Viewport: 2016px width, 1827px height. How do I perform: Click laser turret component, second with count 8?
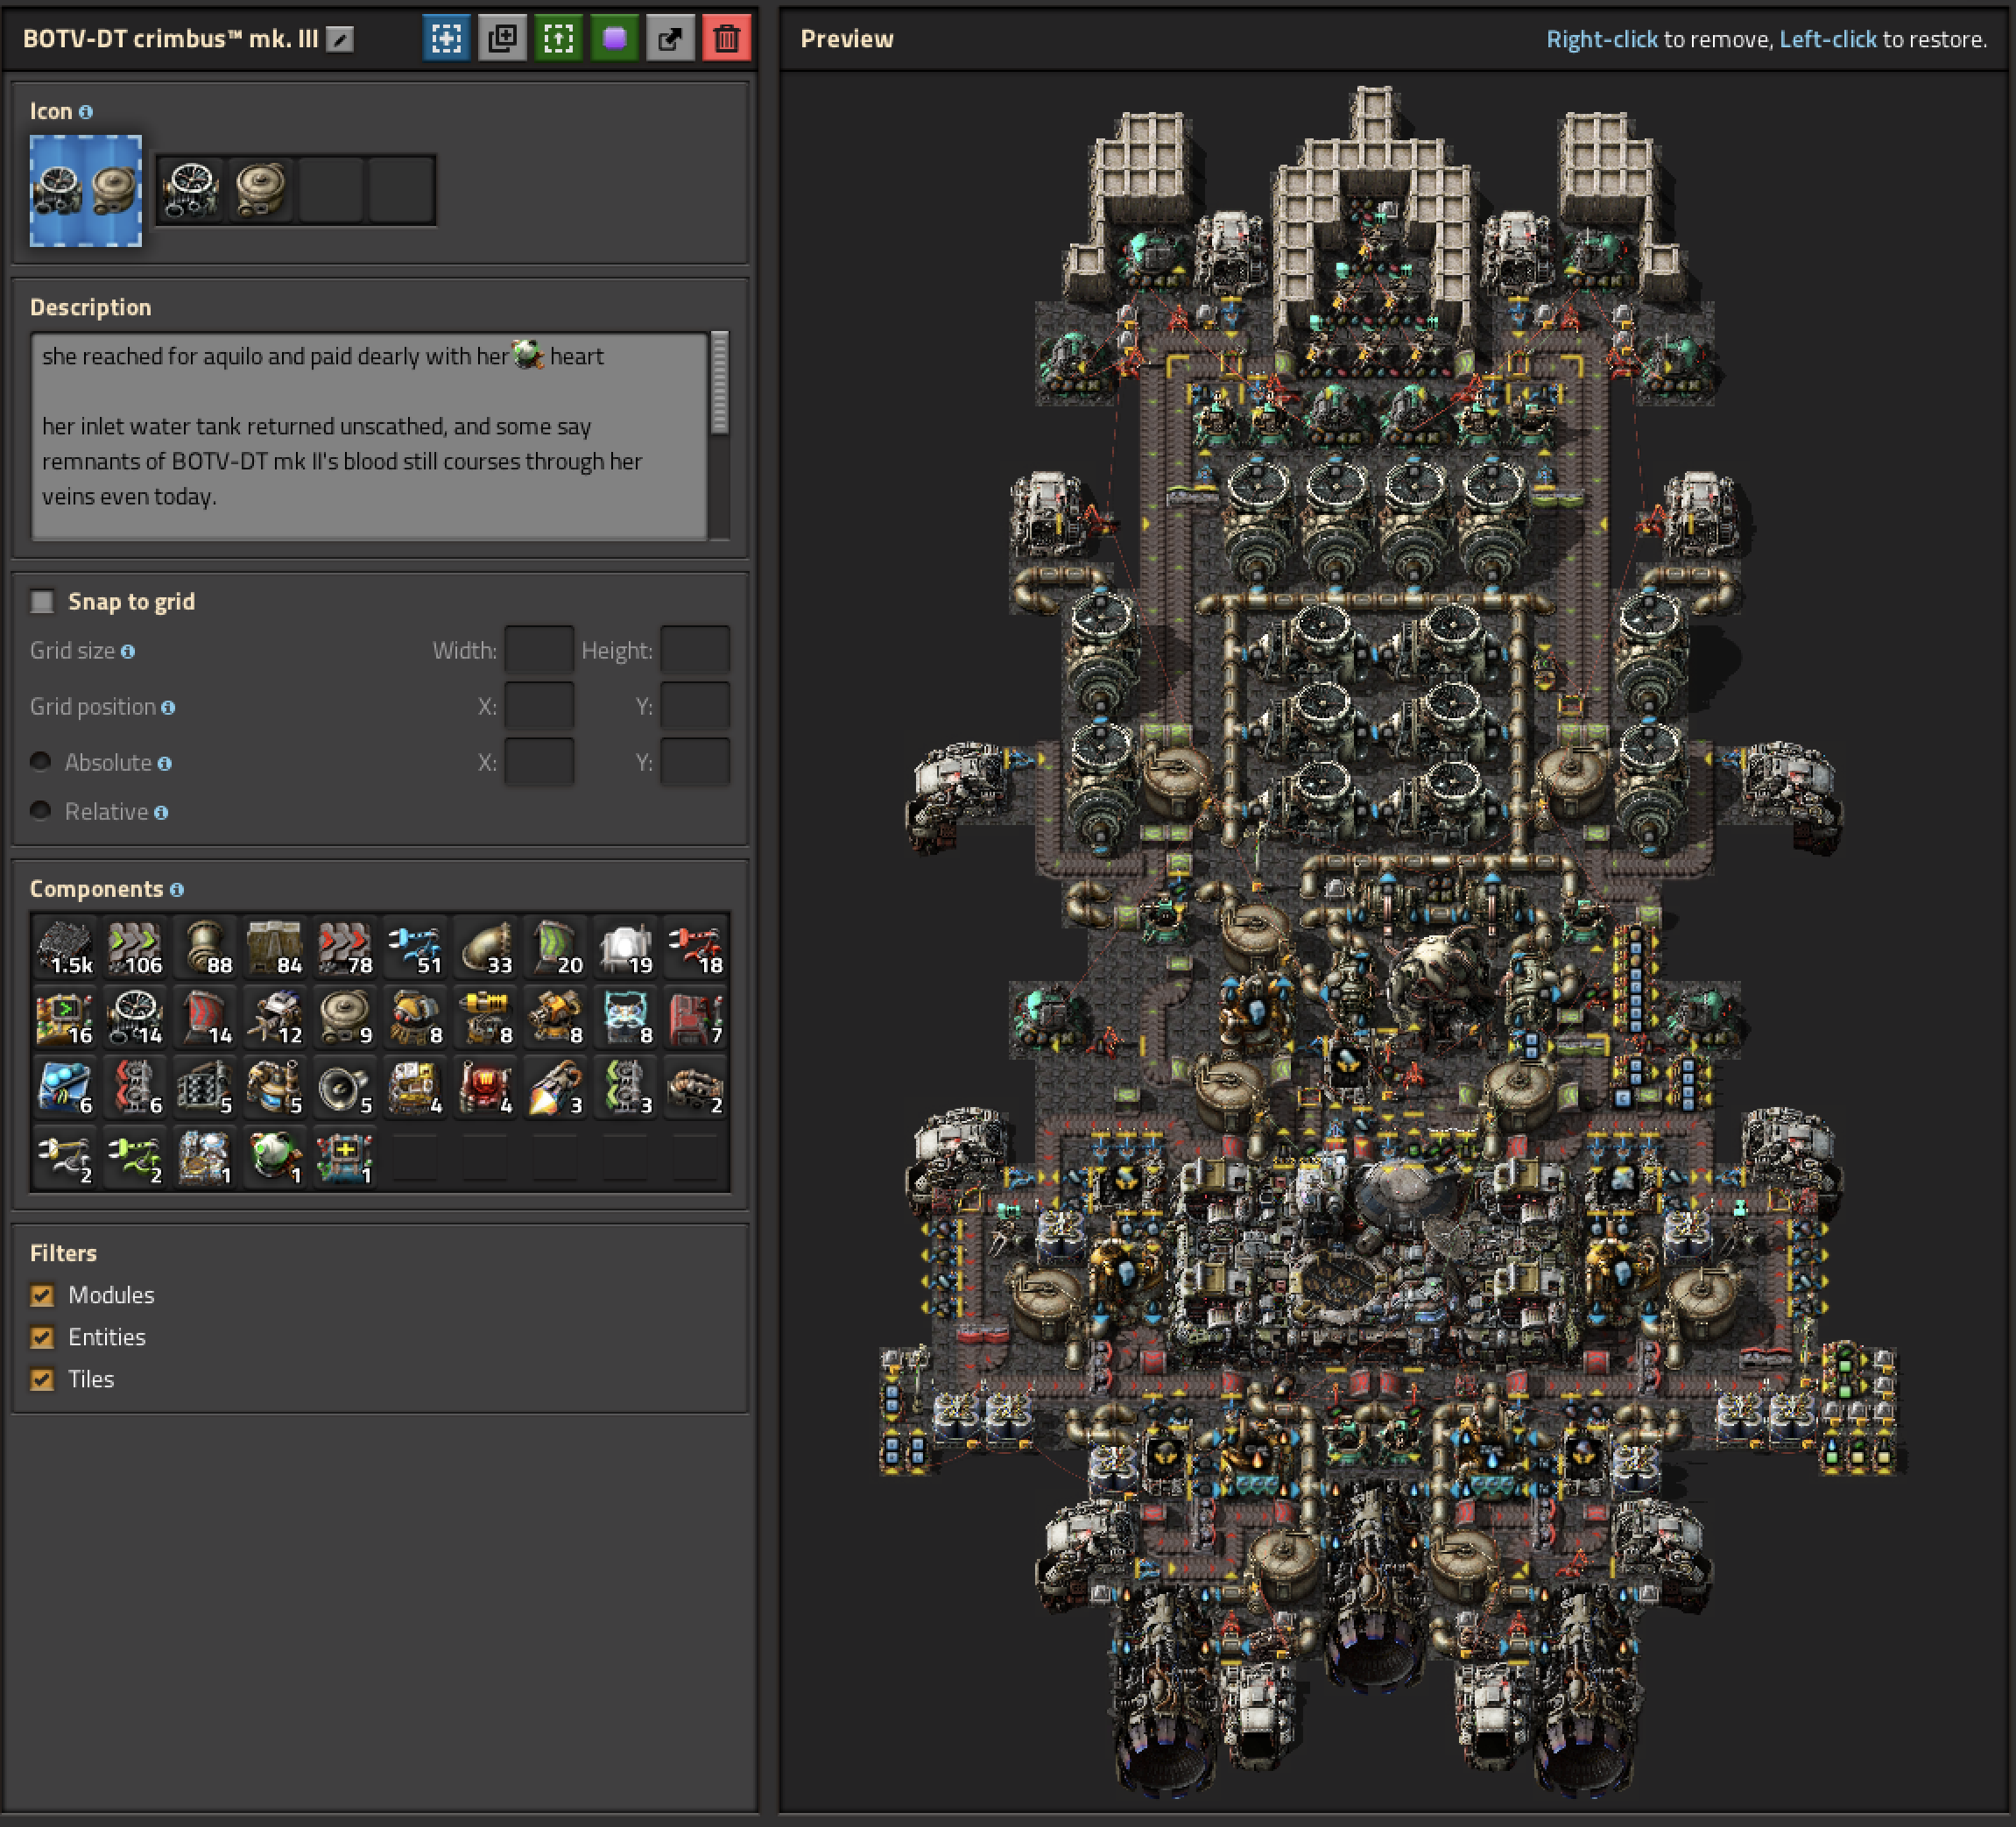coord(485,1017)
